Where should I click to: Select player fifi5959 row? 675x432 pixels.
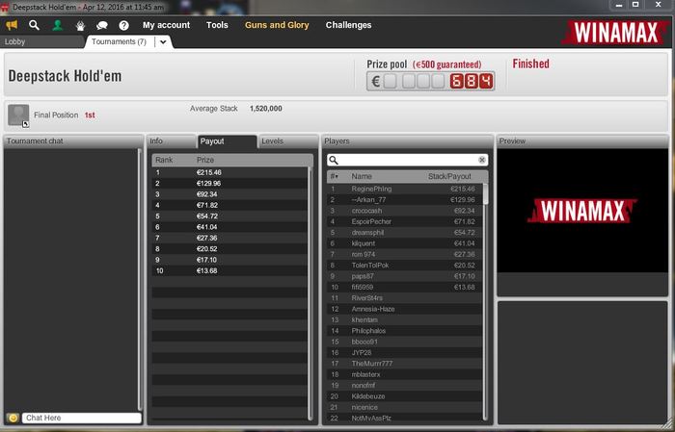405,288
